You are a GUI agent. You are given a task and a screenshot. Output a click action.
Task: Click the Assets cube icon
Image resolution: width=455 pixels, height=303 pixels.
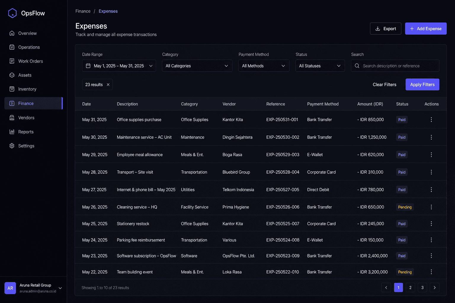pos(12,75)
